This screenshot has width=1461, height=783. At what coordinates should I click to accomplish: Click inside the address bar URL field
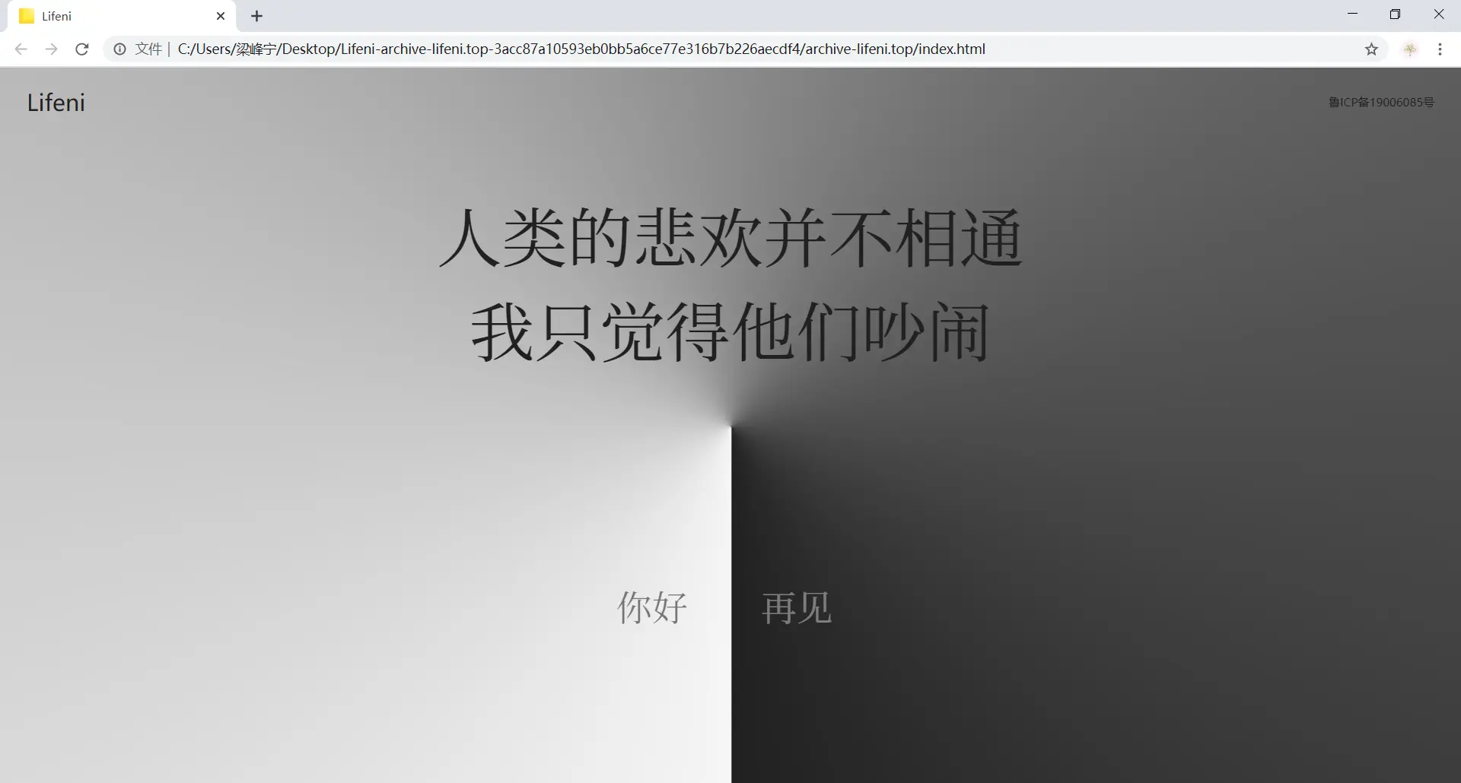point(578,49)
